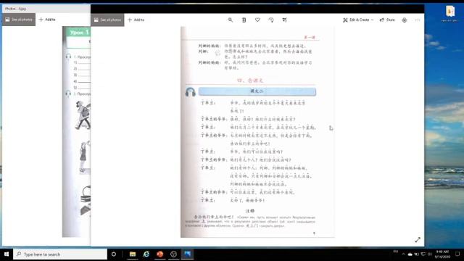
Task: Click the back window's title 'Photos - 3.jpg'
Action: pyautogui.click(x=15, y=9)
